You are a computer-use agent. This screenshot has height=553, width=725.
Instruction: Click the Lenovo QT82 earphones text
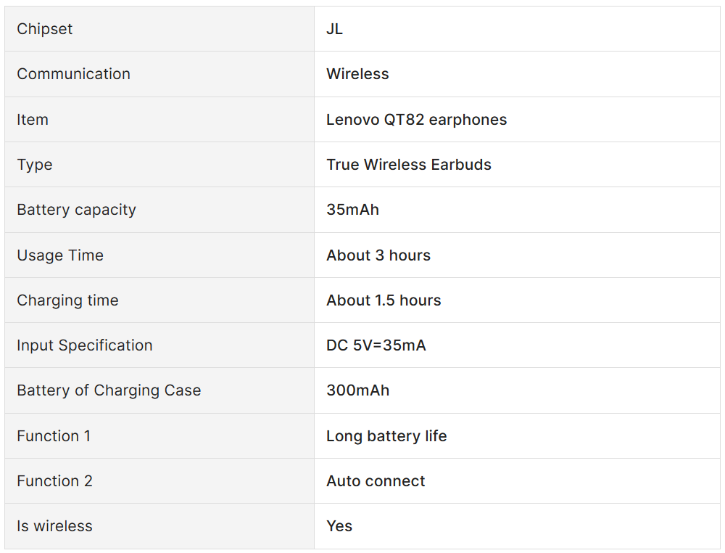click(x=416, y=120)
